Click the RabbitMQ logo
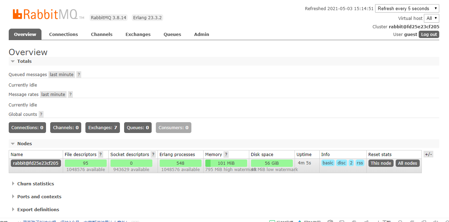The height and width of the screenshot is (222, 449). point(48,14)
